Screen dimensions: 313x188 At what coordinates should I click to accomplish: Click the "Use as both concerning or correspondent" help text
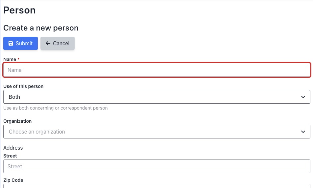[x=56, y=108]
